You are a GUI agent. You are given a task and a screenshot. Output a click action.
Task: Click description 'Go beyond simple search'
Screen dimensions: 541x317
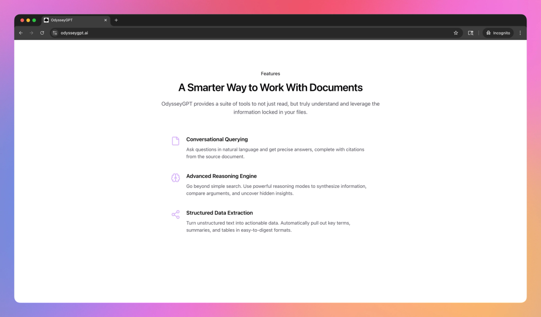point(276,190)
